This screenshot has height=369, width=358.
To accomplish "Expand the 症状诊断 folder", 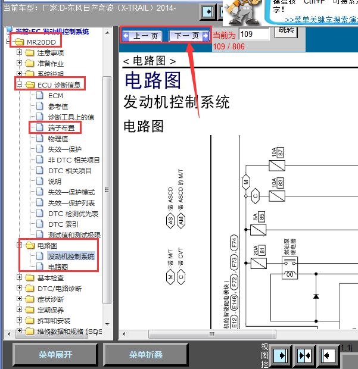I will [19, 299].
